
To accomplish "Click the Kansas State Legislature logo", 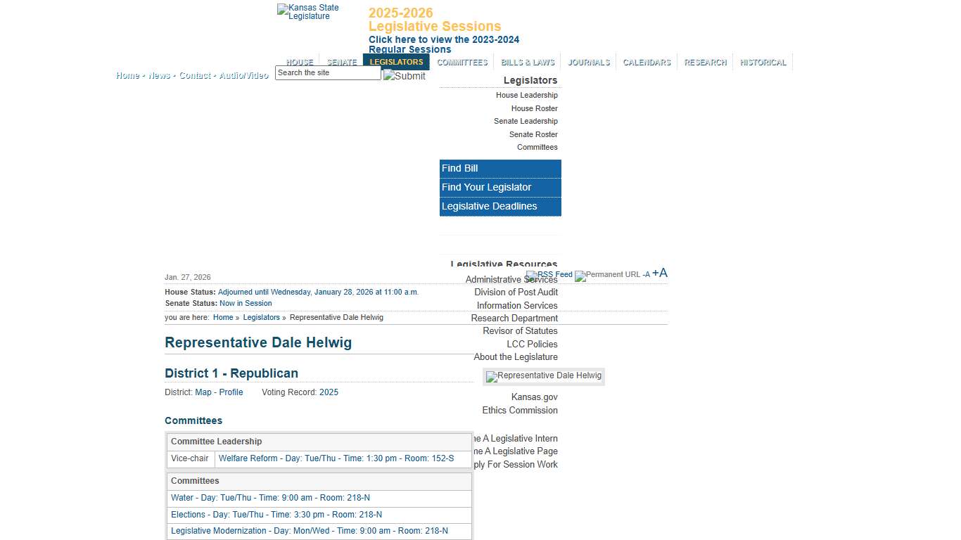I will (308, 12).
